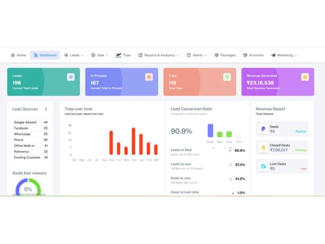Image resolution: width=325 pixels, height=244 pixels.
Task: Click the Deals PayPal-style icon
Action: pyautogui.click(x=263, y=129)
